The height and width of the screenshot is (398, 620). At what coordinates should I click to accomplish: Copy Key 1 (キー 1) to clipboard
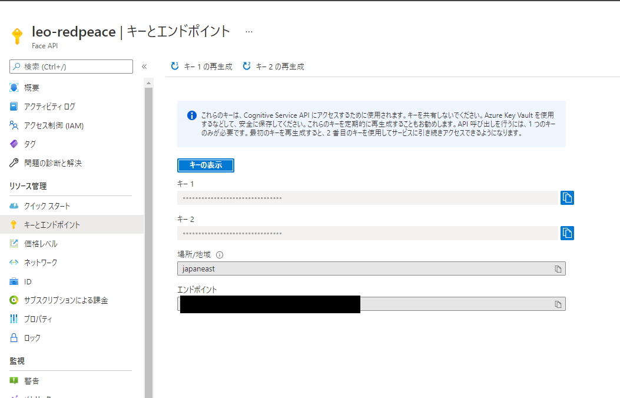click(x=567, y=198)
